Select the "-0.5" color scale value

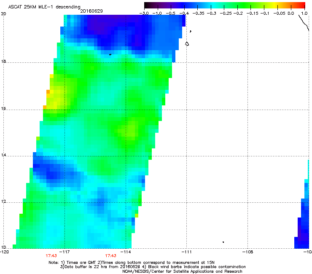coord(170,13)
